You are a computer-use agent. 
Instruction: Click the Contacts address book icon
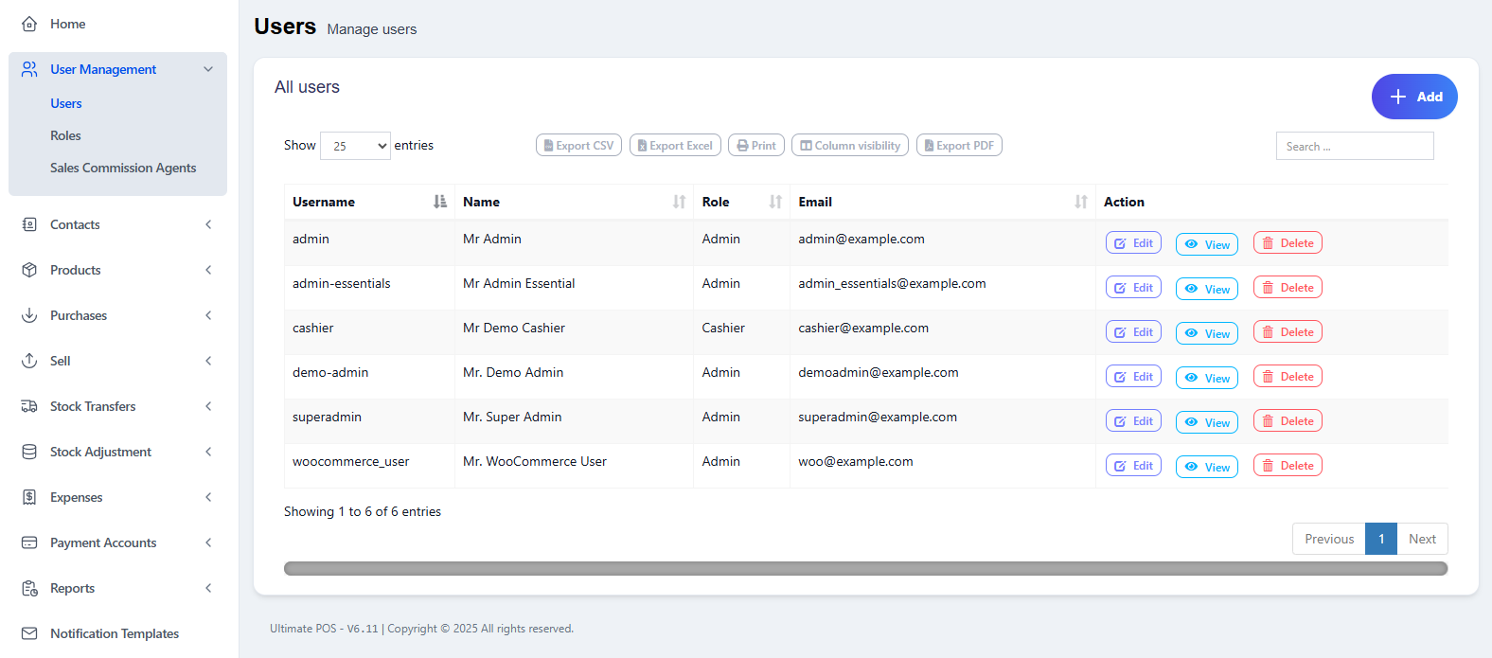point(29,224)
